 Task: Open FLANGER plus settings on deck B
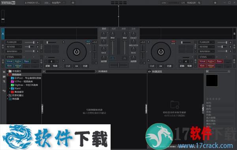coord(231,42)
